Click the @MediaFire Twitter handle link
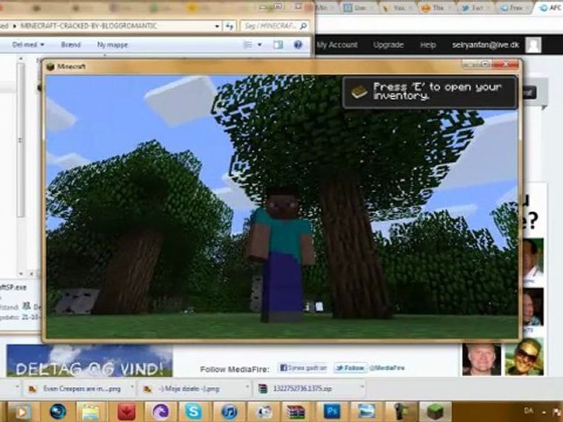 [x=386, y=368]
